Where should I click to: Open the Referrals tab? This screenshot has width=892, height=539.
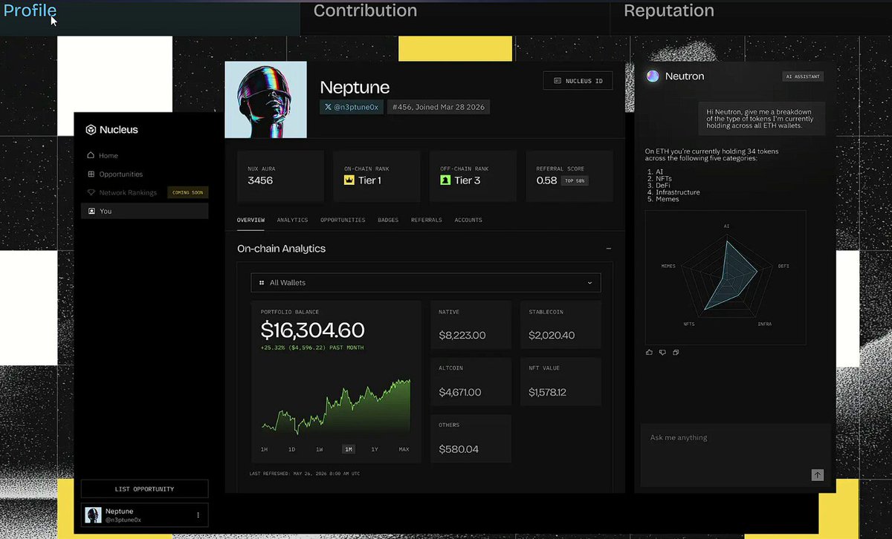tap(427, 220)
